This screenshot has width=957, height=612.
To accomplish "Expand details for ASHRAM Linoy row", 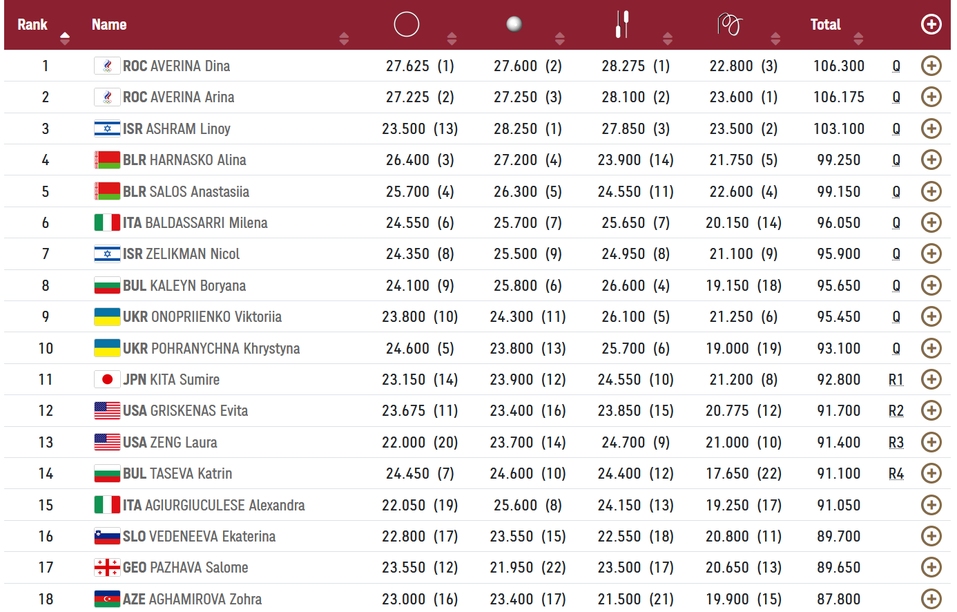I will click(931, 128).
